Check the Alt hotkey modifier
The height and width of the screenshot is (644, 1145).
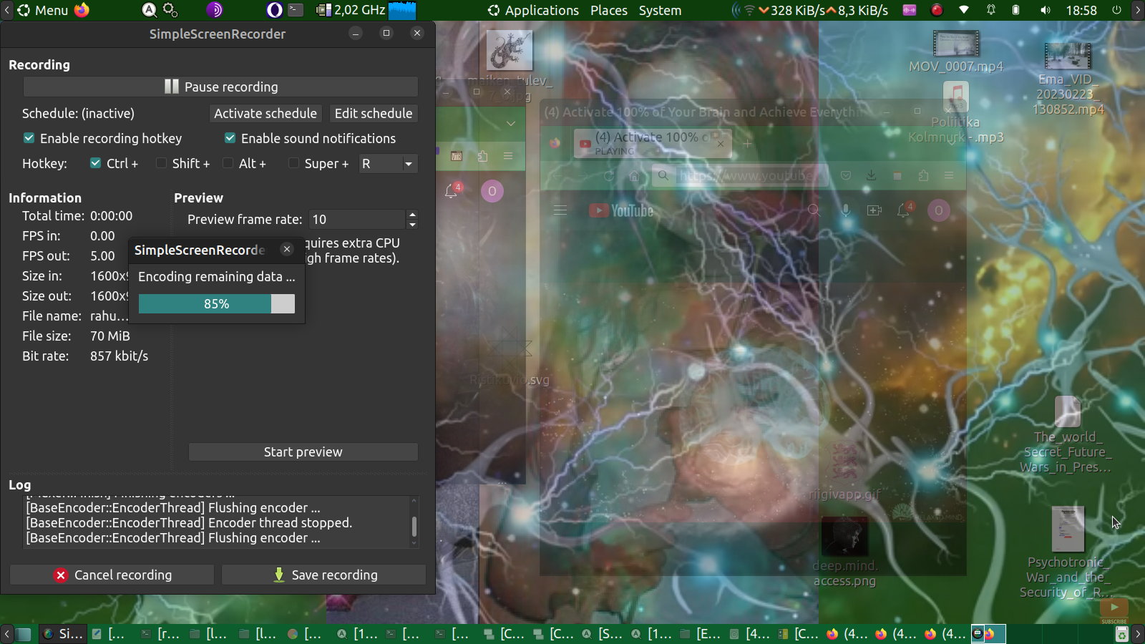tap(228, 163)
